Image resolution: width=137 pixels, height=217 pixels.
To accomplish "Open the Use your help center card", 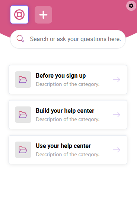I will point(68,150).
